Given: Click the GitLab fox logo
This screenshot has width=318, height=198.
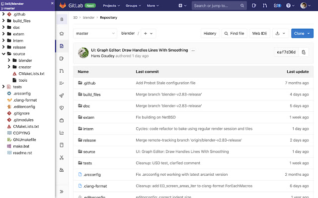Looking at the screenshot, I should coord(63,5).
